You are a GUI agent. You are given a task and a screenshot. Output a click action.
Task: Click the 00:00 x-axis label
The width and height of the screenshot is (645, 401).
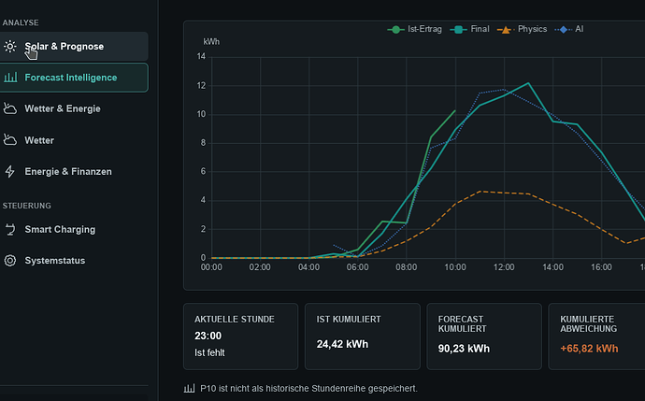211,267
